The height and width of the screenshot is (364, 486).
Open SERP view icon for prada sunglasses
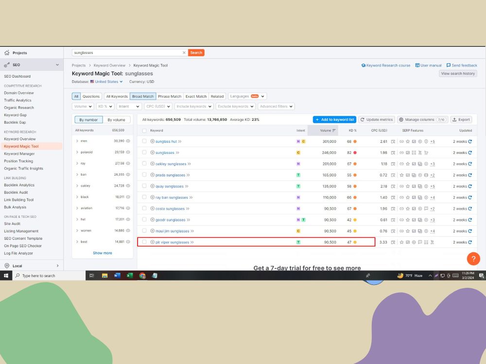tap(393, 175)
